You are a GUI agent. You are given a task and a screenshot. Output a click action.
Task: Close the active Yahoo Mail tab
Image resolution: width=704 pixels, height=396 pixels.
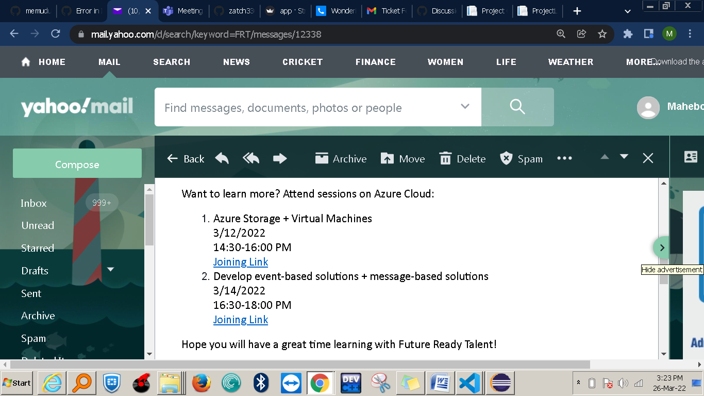148,11
